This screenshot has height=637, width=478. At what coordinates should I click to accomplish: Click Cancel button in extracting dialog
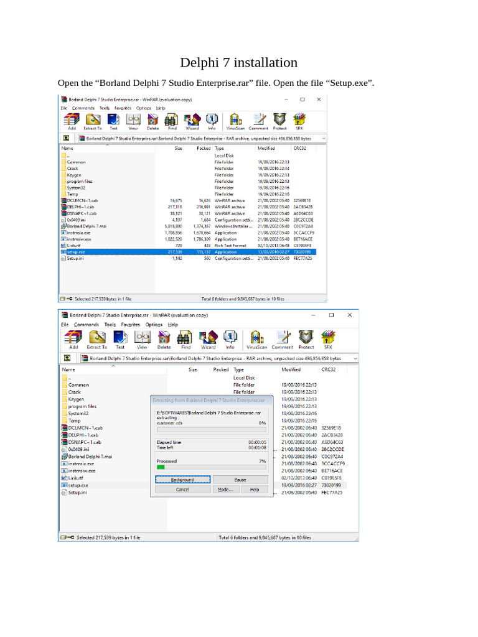pyautogui.click(x=182, y=490)
